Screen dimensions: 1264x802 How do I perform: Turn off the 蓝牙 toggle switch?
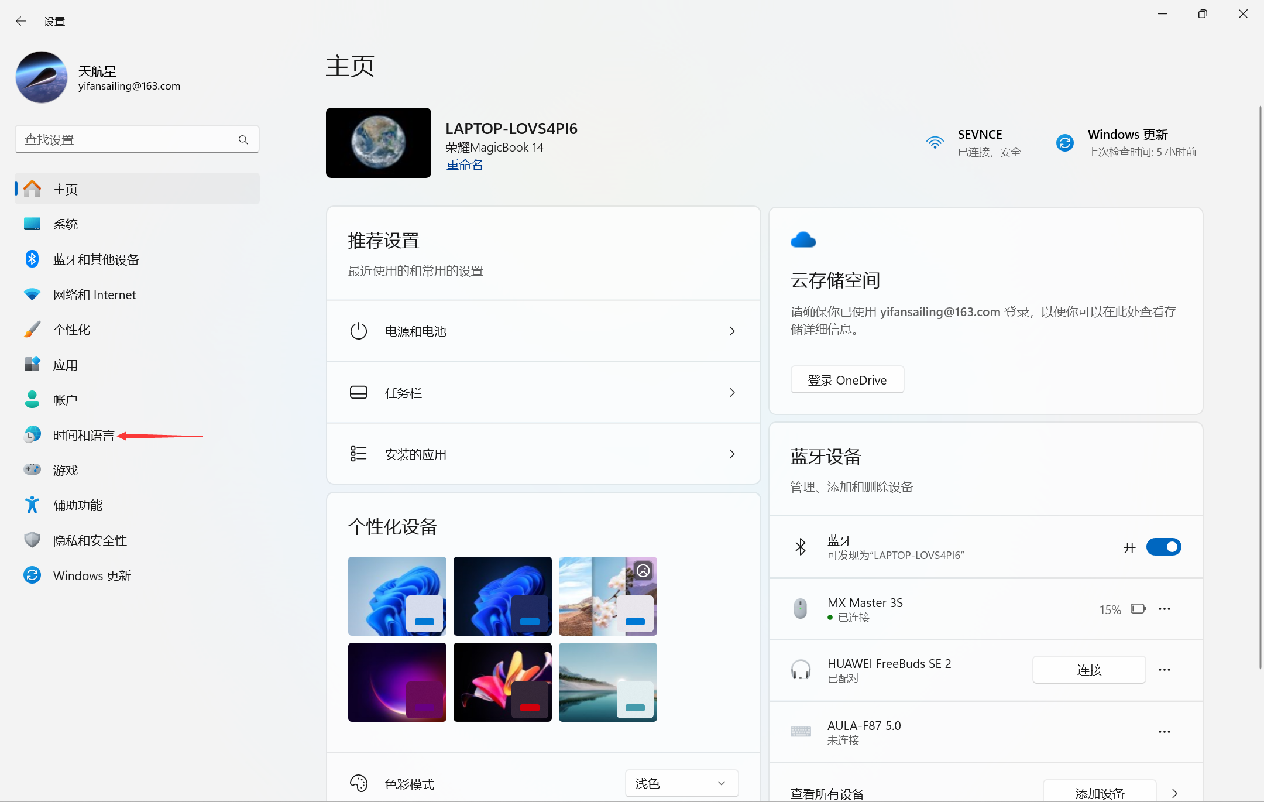coord(1163,547)
